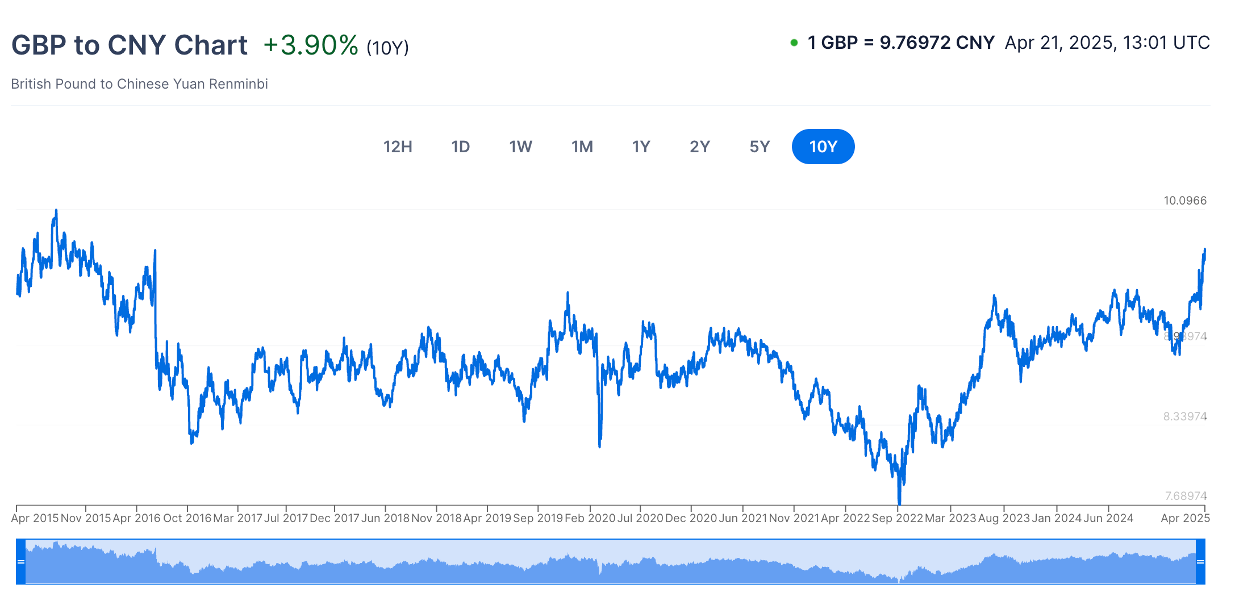The width and height of the screenshot is (1235, 609).
Task: Choose the 2Y time range
Action: [700, 147]
